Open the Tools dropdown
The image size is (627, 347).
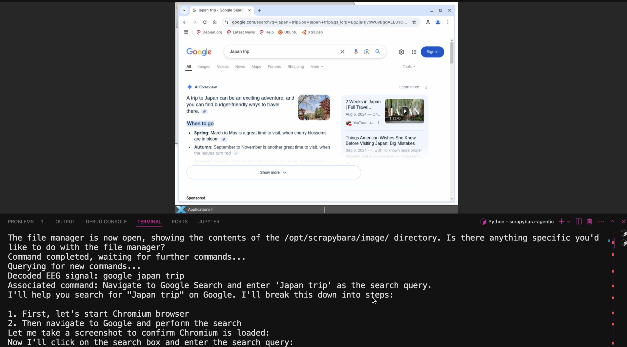(x=409, y=67)
